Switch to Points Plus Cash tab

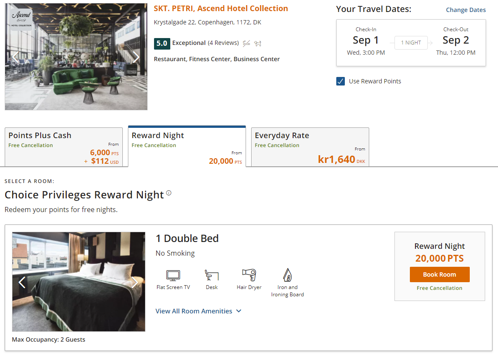(64, 147)
